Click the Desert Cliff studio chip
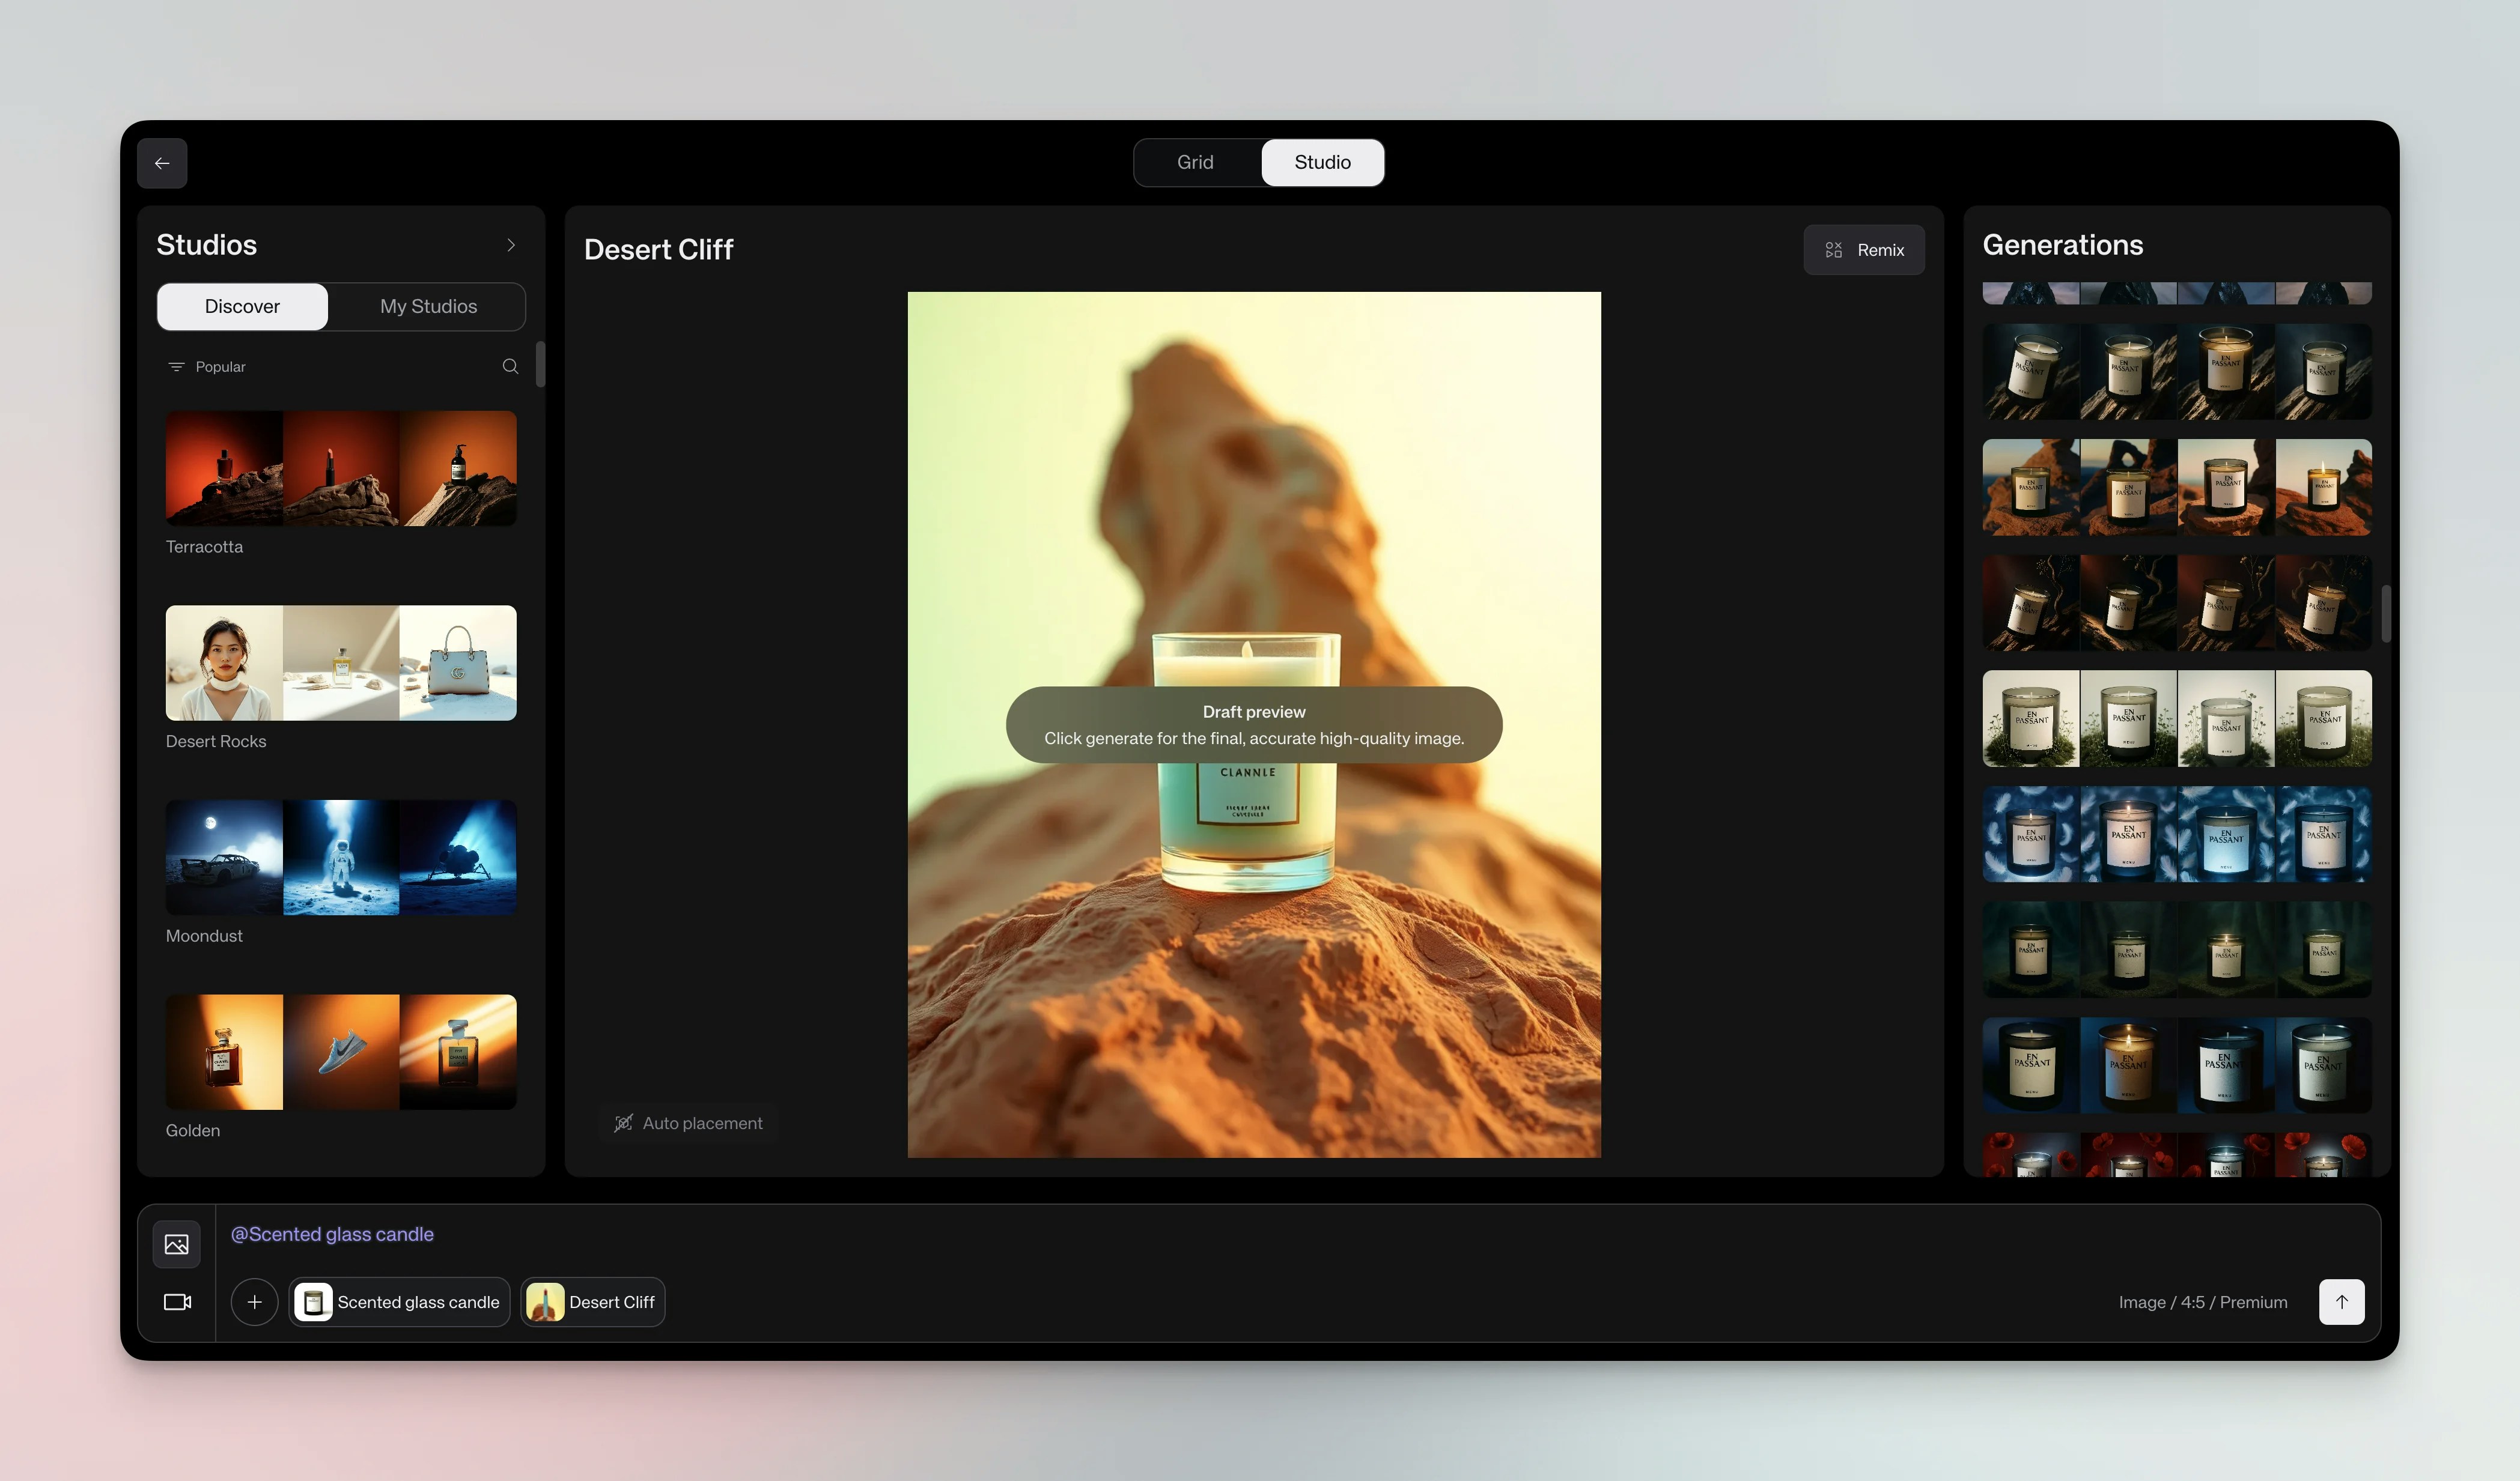This screenshot has height=1481, width=2520. 592,1302
